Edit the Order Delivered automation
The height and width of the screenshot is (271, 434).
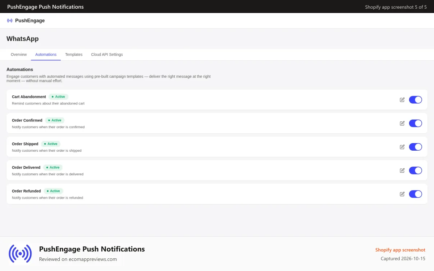pos(402,171)
